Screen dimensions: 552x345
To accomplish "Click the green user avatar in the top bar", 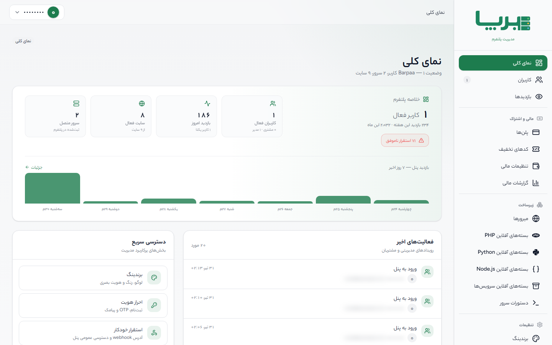I will tap(53, 12).
